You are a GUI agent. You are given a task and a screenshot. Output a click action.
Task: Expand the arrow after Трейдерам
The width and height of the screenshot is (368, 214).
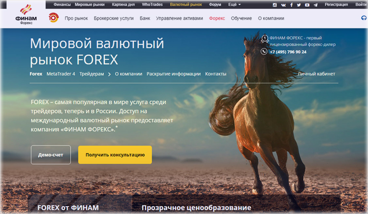point(110,74)
